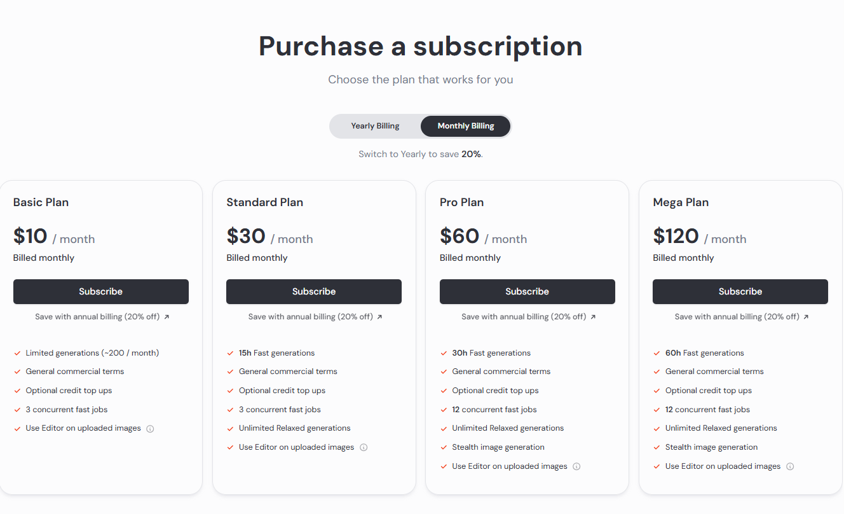Click the Mega Plan card title
The image size is (844, 514).
681,202
